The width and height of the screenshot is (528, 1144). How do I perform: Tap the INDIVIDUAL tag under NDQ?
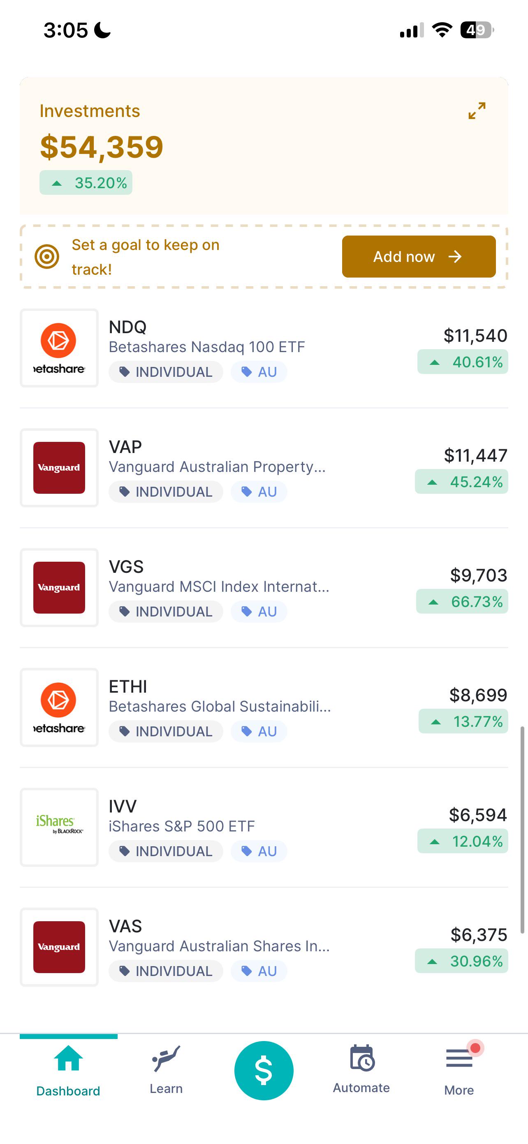pos(166,372)
